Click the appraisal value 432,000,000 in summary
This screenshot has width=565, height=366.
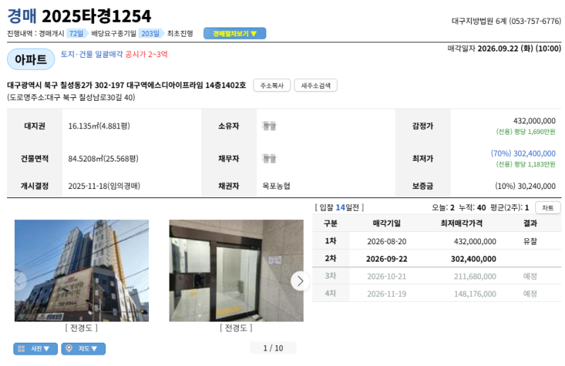535,121
